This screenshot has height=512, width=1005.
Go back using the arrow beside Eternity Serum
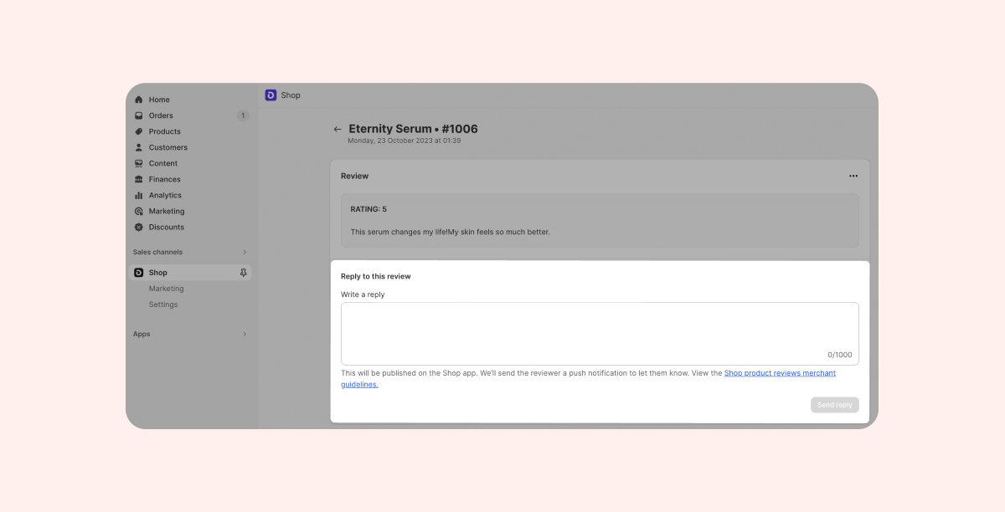pyautogui.click(x=338, y=130)
